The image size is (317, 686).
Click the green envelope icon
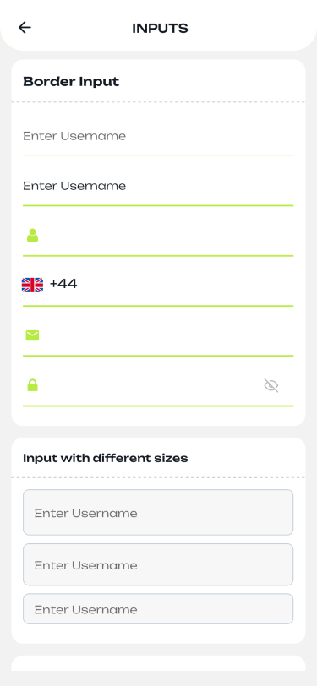tap(32, 335)
